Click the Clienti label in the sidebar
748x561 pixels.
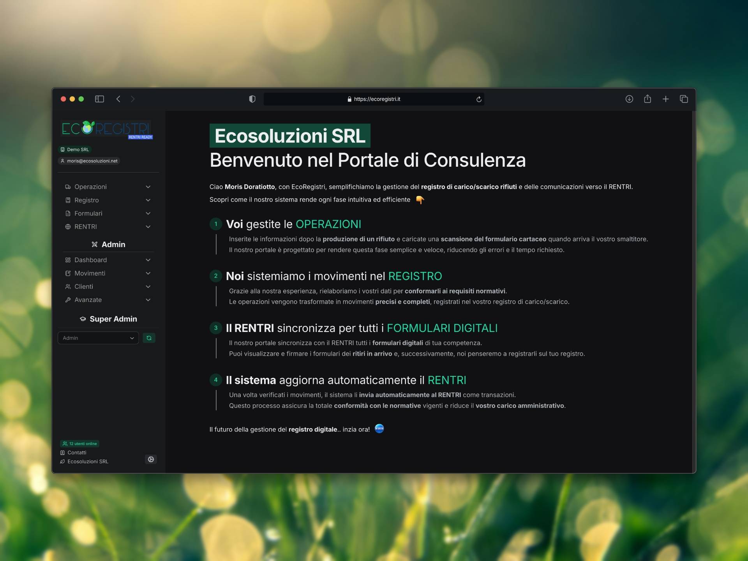click(x=84, y=286)
